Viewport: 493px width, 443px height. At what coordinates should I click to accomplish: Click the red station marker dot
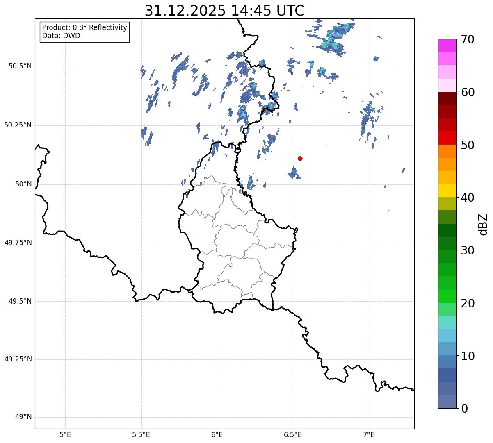coord(300,158)
